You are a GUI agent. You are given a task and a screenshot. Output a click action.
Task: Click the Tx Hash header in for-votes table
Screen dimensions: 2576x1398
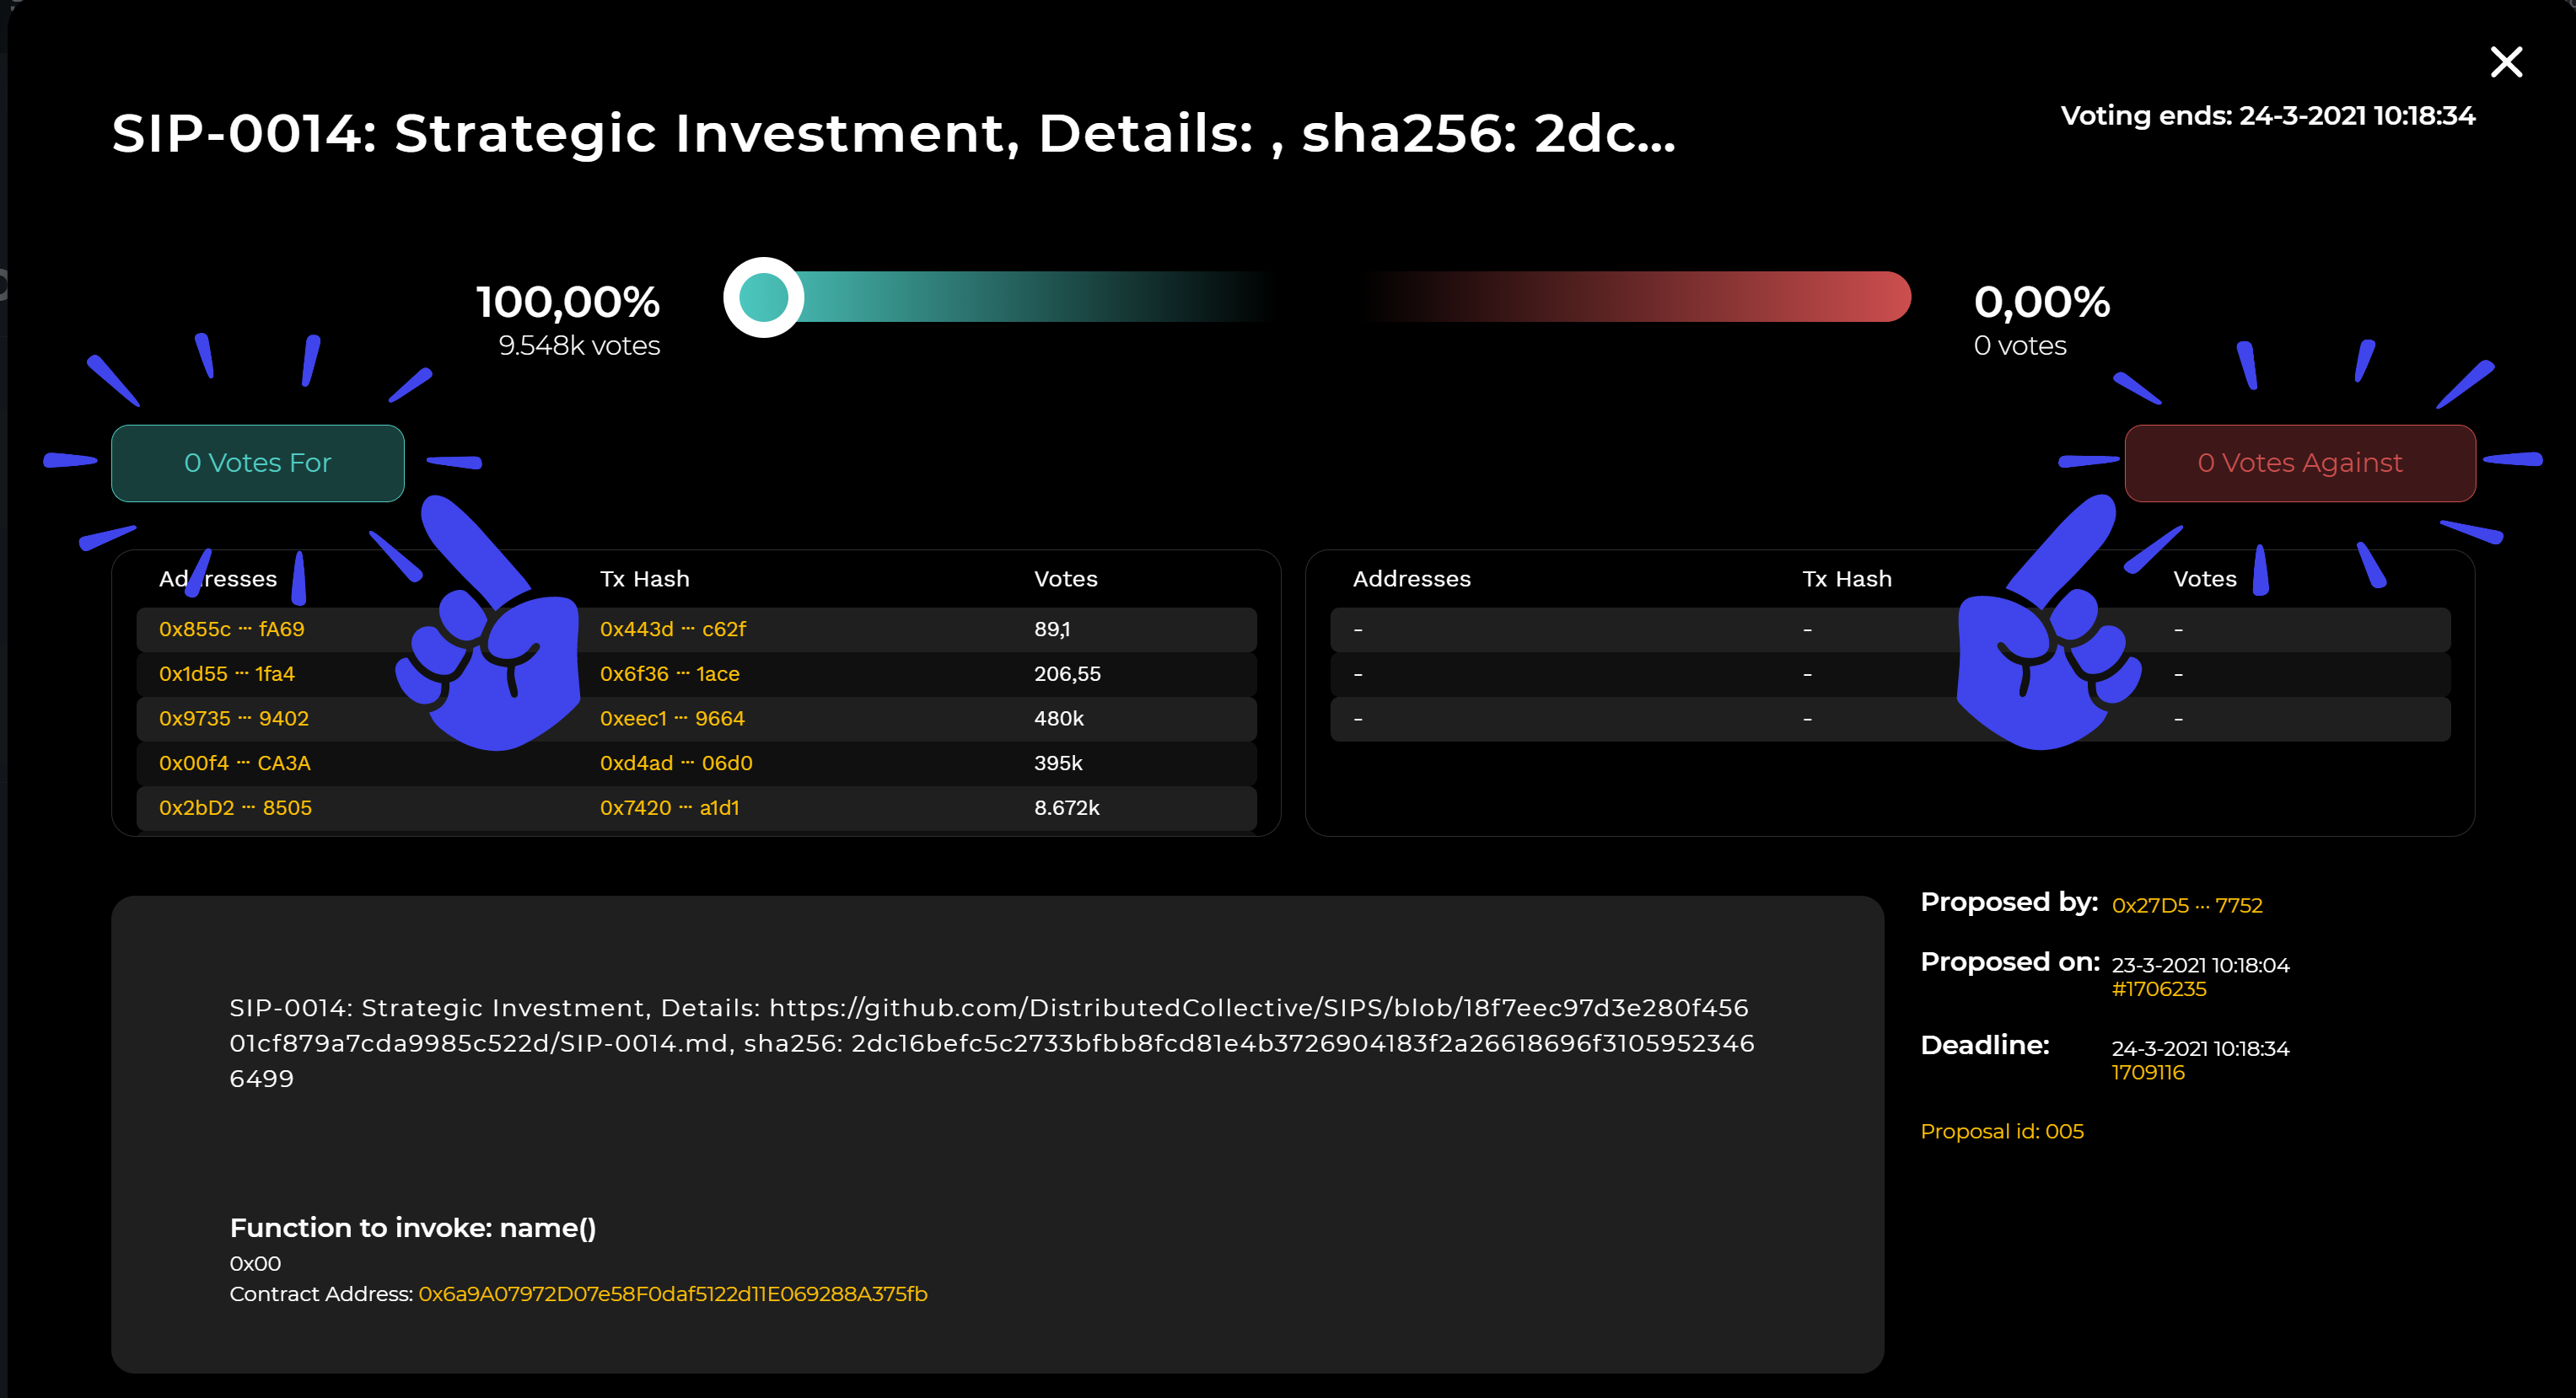tap(645, 580)
